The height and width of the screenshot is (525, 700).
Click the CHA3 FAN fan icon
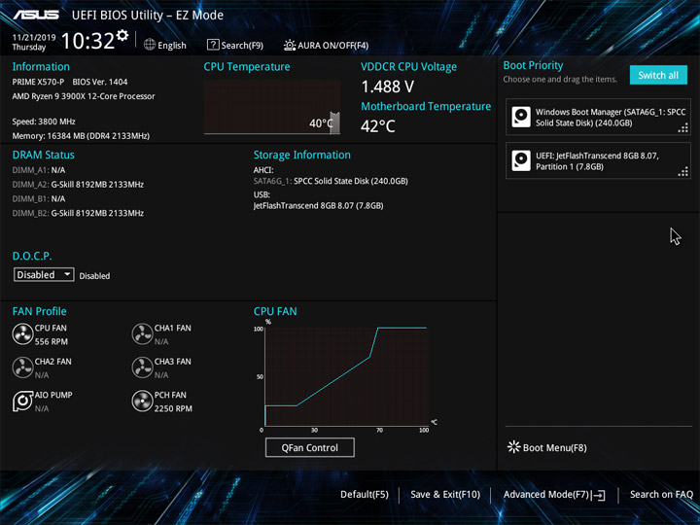tap(142, 367)
